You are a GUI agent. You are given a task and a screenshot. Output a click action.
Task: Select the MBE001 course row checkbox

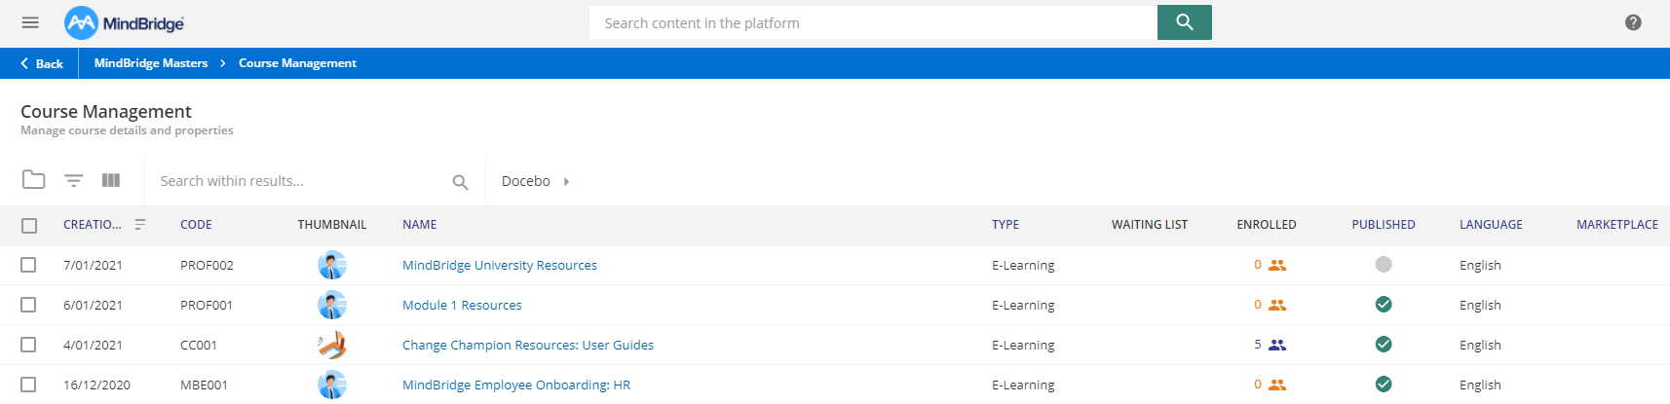click(28, 385)
